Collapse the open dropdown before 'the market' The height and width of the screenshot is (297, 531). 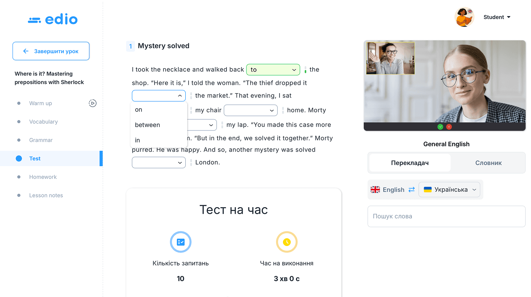pyautogui.click(x=159, y=96)
